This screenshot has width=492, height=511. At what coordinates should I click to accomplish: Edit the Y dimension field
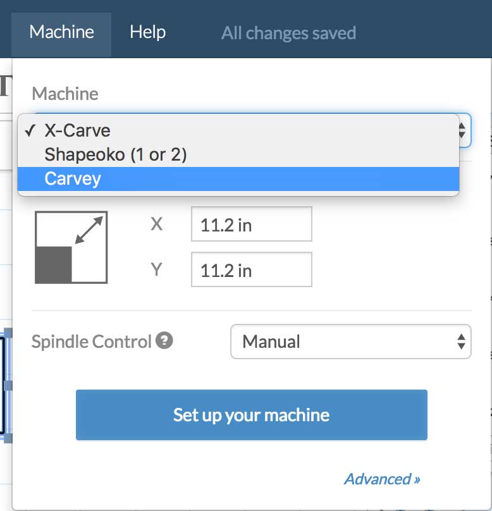point(252,269)
